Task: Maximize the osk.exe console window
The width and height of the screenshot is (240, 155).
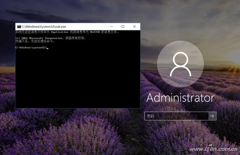Action: pyautogui.click(x=123, y=27)
